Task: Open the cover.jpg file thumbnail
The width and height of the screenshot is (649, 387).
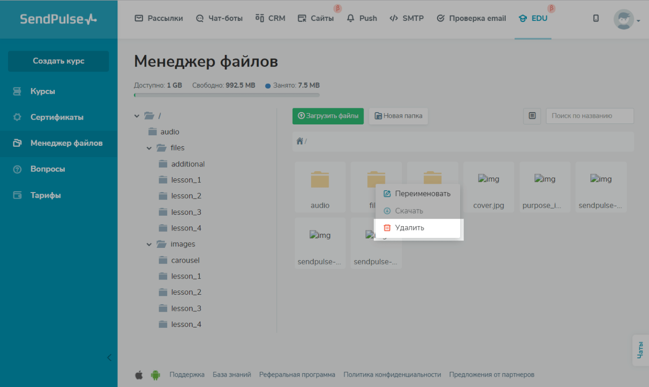Action: [489, 187]
